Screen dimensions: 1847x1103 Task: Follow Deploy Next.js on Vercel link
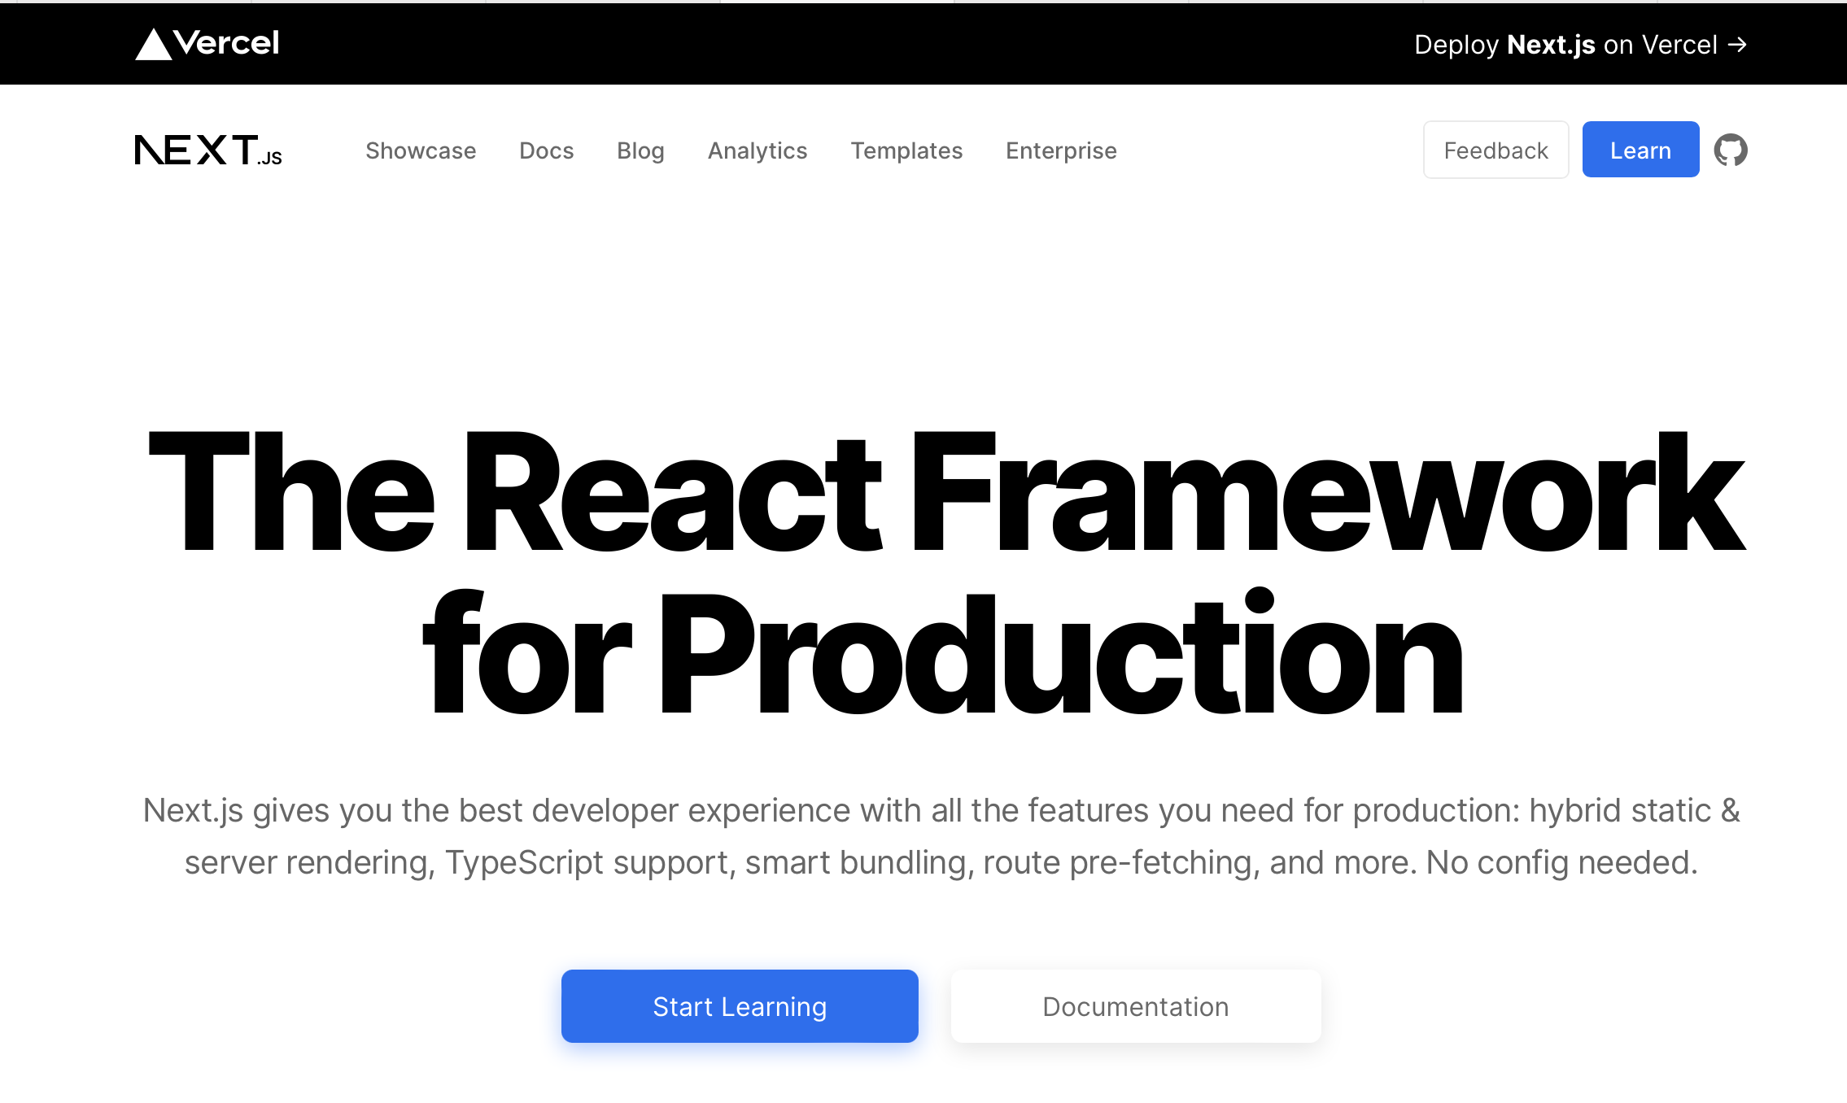point(1580,44)
